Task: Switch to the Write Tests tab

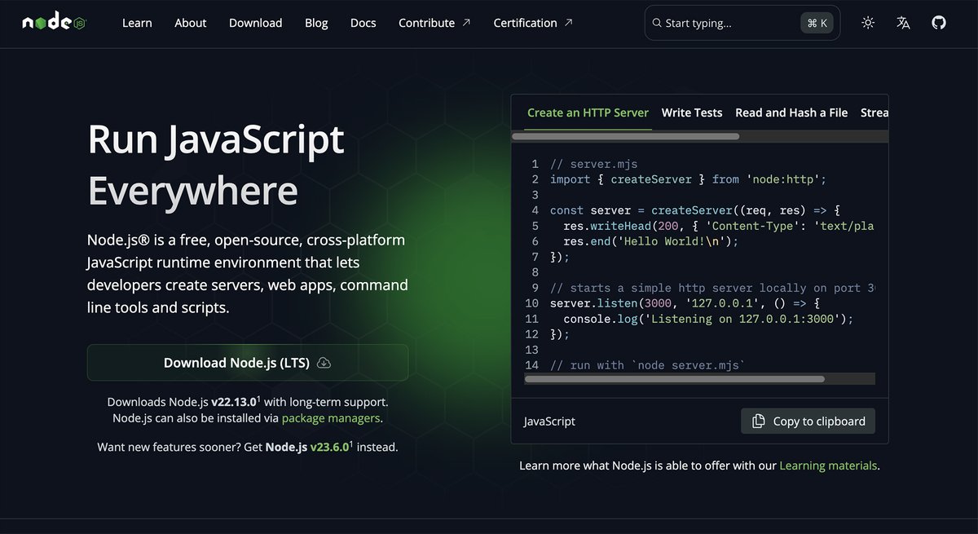Action: [692, 113]
